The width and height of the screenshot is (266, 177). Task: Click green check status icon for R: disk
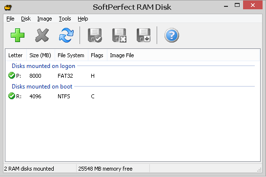coord(12,96)
